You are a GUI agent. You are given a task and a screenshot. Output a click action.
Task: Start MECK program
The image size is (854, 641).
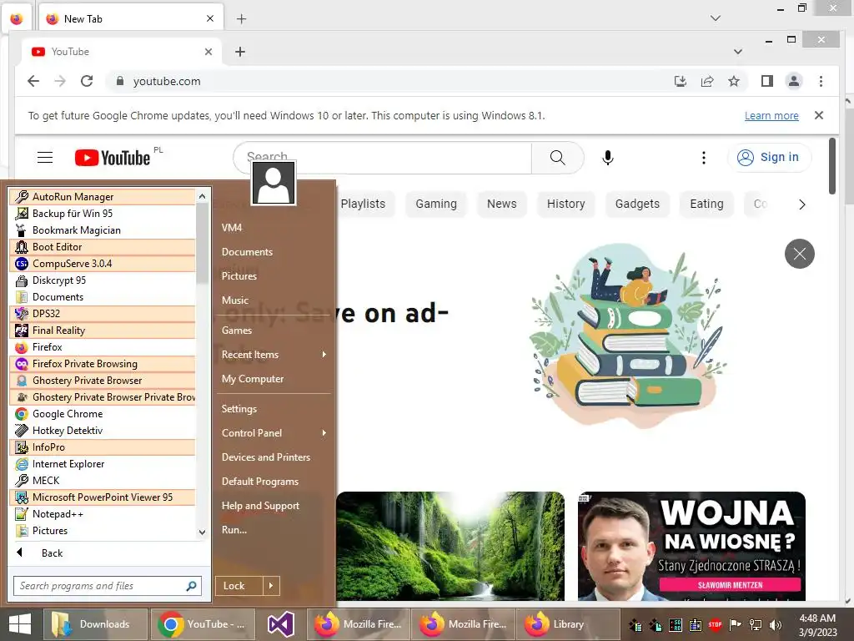click(x=103, y=481)
